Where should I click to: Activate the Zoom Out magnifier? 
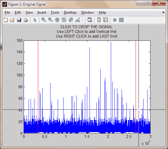(x=50, y=20)
